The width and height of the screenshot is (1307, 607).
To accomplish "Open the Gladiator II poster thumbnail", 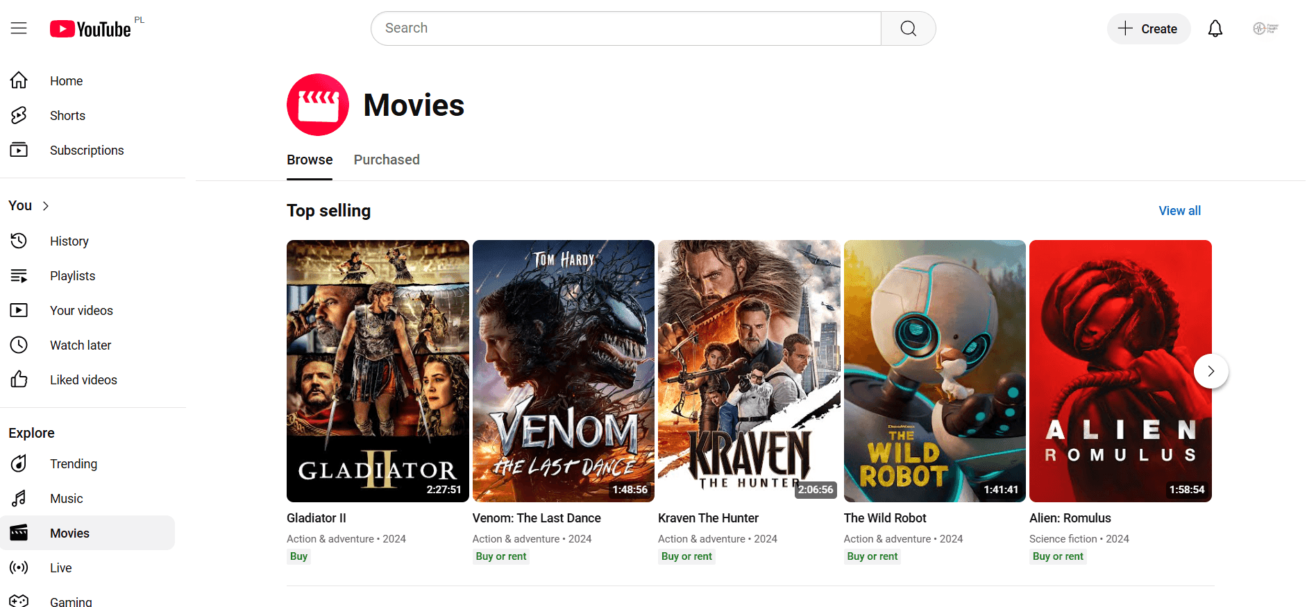I will click(378, 371).
